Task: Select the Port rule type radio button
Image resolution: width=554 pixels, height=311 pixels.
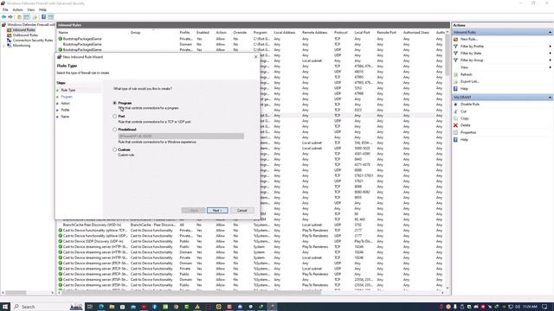Action: pyautogui.click(x=114, y=116)
